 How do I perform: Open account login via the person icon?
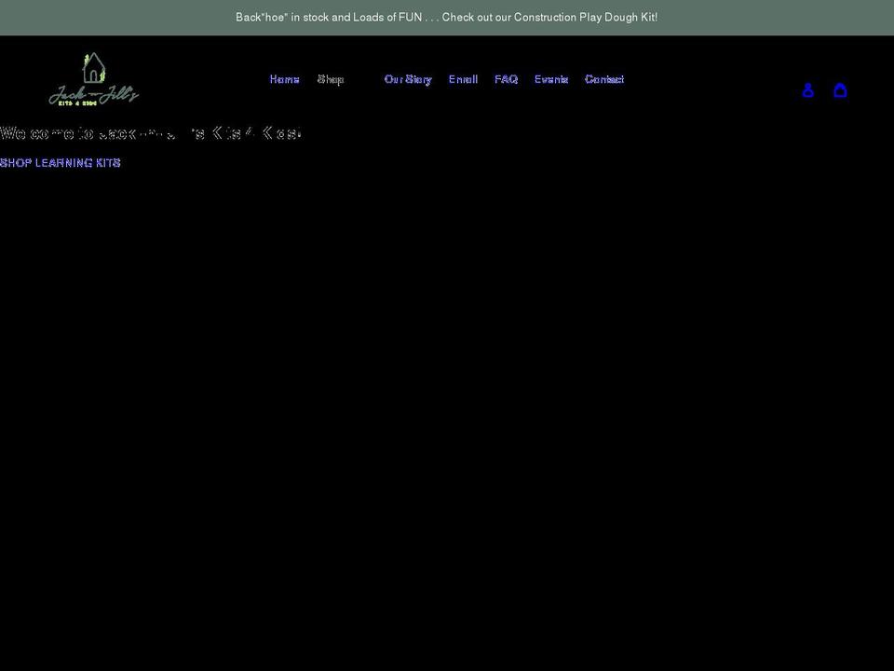807,89
